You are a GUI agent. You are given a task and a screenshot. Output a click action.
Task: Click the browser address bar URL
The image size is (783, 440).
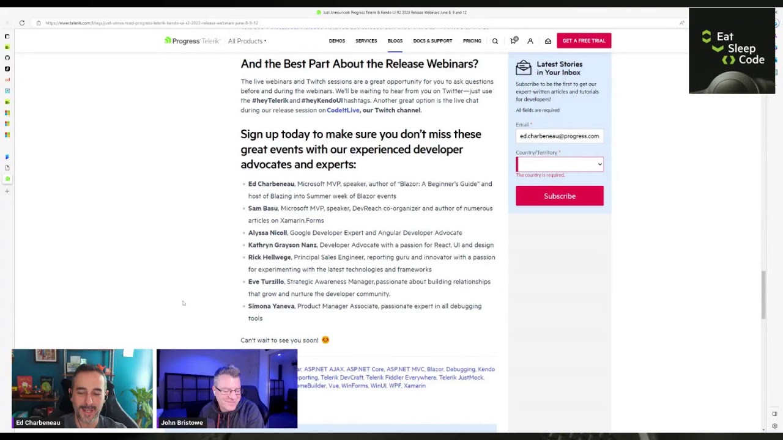(x=151, y=23)
